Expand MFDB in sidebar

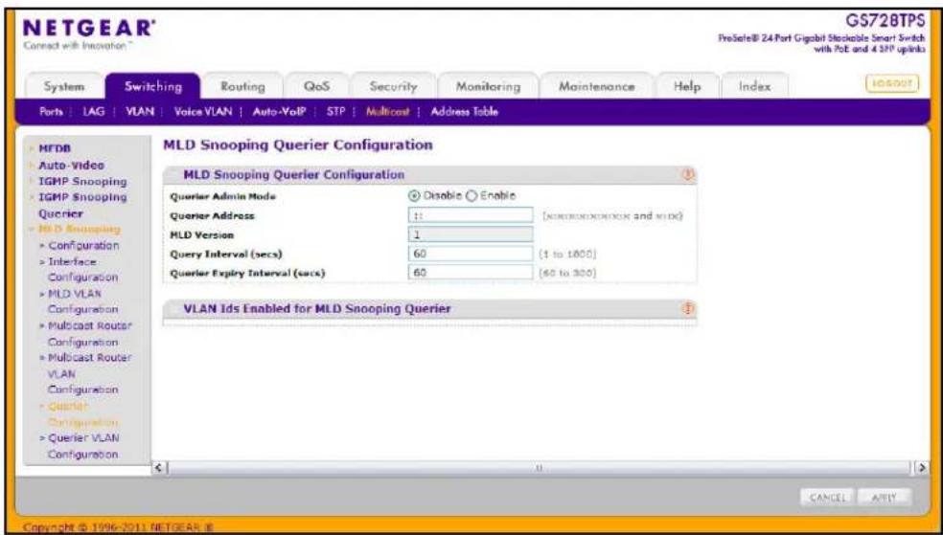[x=54, y=148]
